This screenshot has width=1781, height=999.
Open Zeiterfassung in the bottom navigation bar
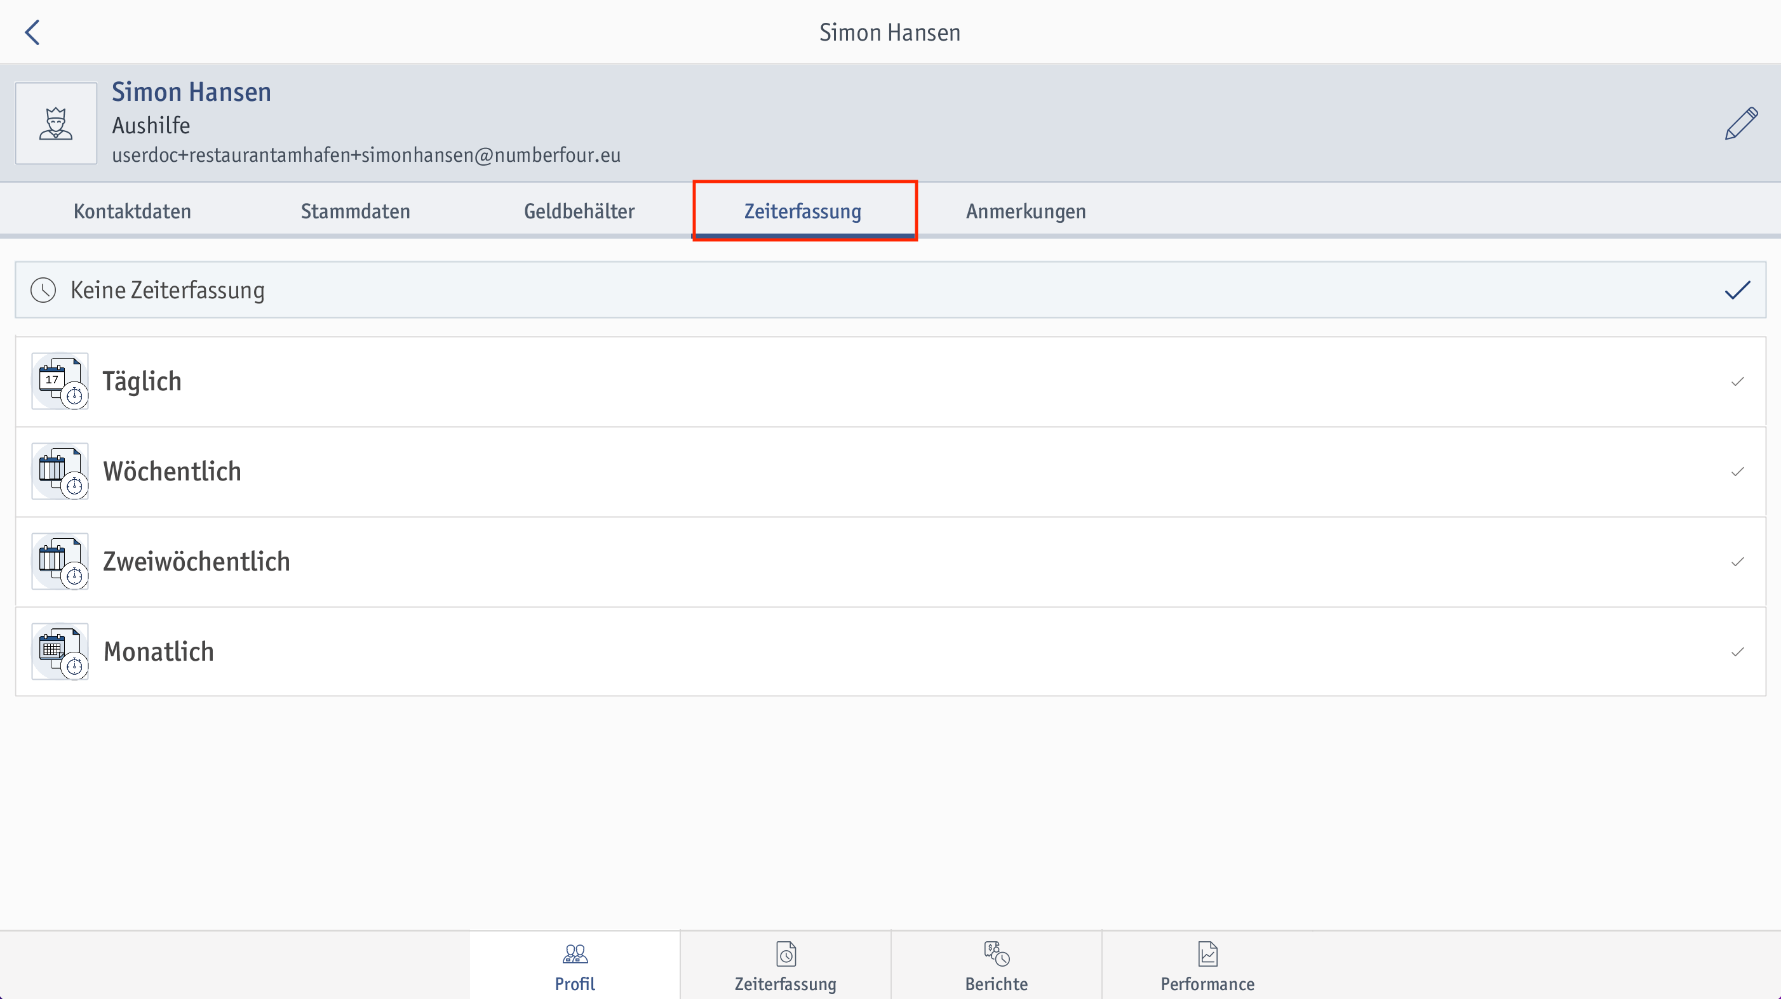[x=786, y=966]
